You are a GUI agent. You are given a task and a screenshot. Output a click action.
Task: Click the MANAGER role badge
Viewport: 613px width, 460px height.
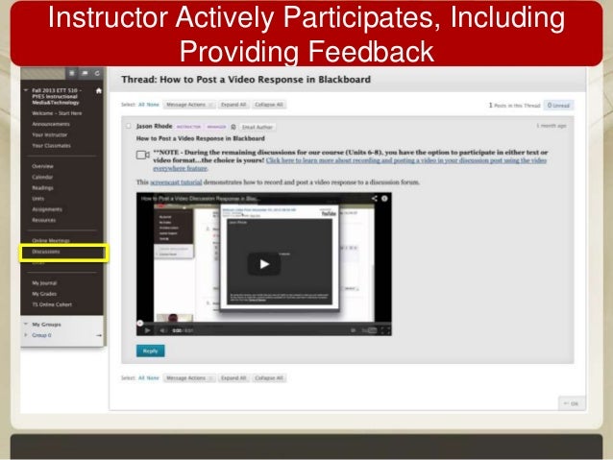coord(216,127)
